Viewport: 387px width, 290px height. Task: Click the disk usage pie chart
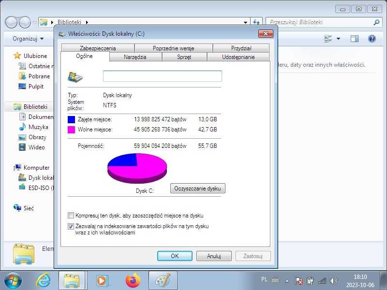point(137,168)
